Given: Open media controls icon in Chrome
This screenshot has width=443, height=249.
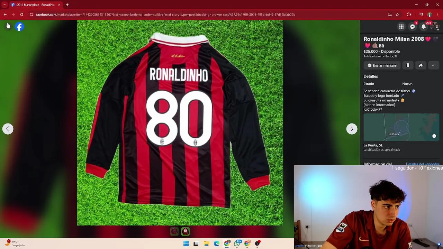Looking at the screenshot, I should tap(421, 15).
